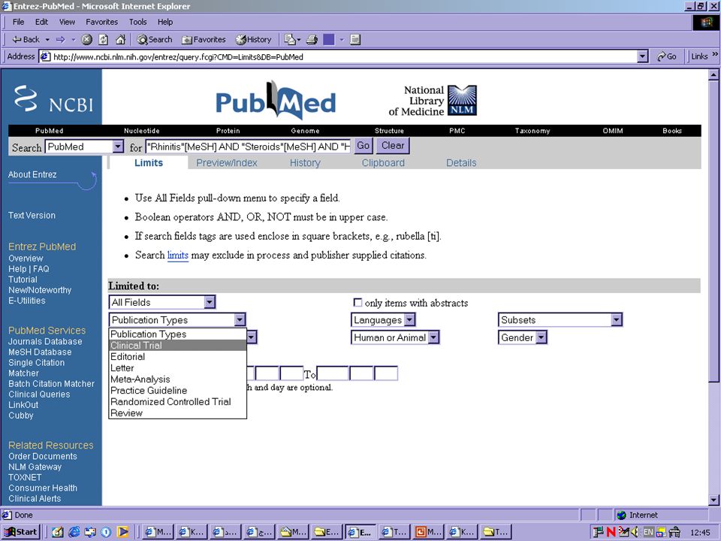Open the Subsets dropdown
The image size is (721, 541).
click(560, 320)
